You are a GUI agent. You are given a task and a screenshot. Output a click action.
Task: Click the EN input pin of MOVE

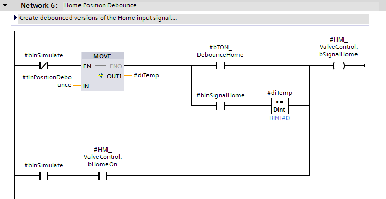click(x=87, y=66)
